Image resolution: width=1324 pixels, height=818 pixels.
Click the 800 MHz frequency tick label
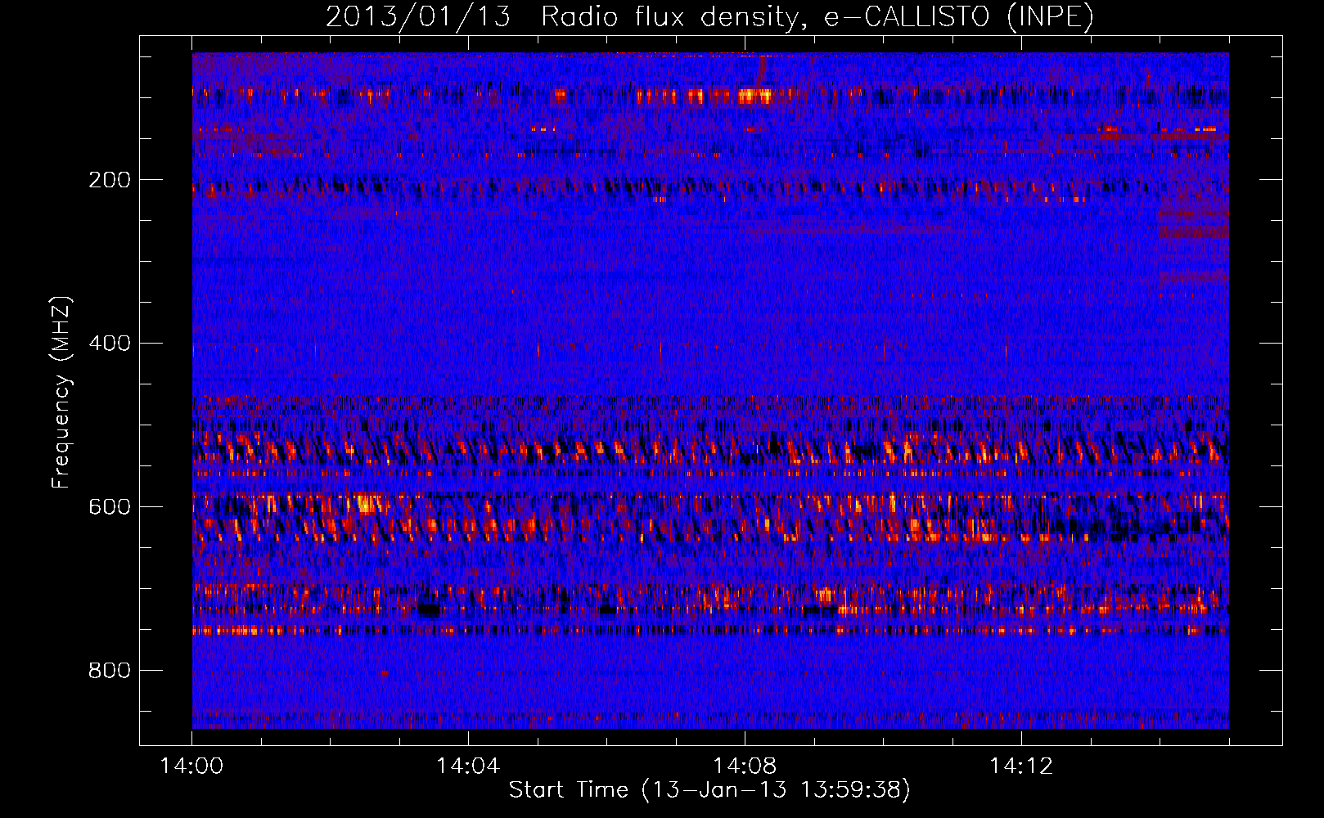click(110, 671)
